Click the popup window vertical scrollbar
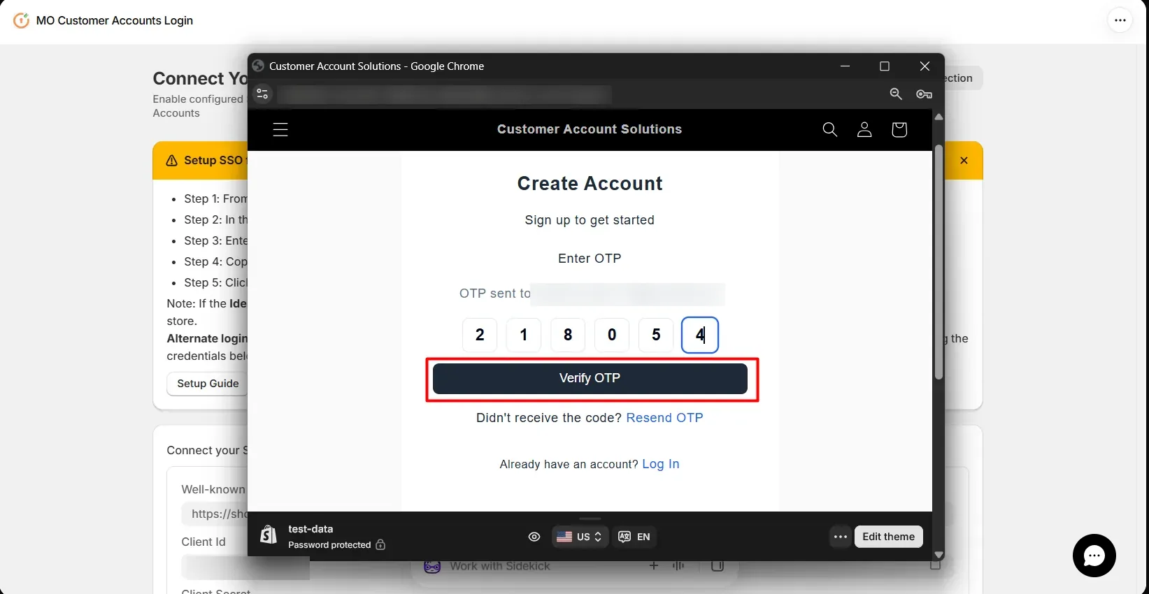This screenshot has height=594, width=1149. tap(939, 262)
